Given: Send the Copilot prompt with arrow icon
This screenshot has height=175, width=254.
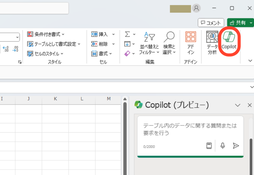Looking at the screenshot, I should tap(236, 146).
